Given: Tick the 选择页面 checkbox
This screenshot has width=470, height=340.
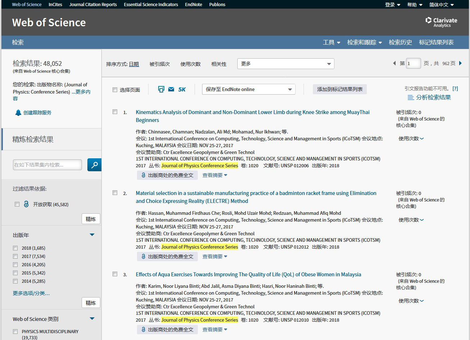Looking at the screenshot, I should (115, 90).
